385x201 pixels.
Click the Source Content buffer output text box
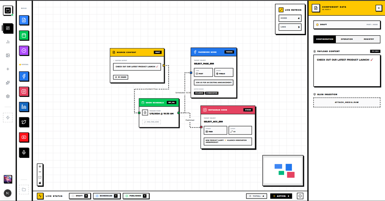(x=137, y=67)
